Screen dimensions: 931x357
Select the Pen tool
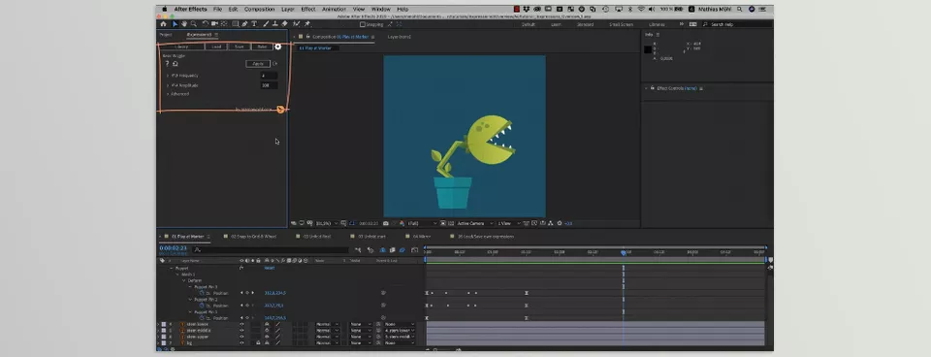(244, 23)
